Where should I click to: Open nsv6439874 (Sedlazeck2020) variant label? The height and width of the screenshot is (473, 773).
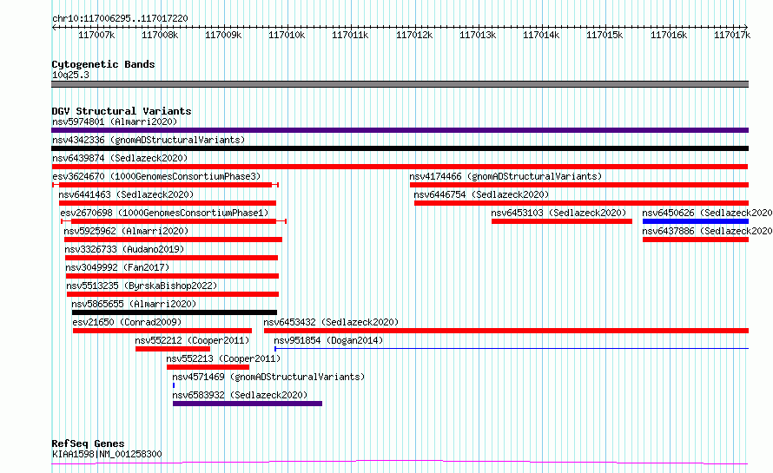tap(120, 158)
